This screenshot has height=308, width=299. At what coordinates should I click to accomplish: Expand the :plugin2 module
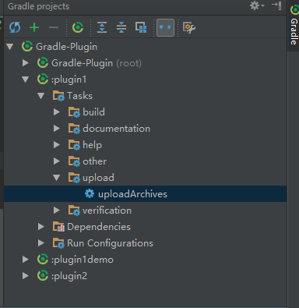(26, 276)
